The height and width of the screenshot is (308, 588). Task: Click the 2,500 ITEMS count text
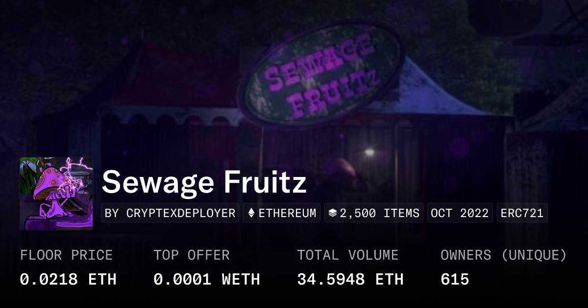pos(380,213)
